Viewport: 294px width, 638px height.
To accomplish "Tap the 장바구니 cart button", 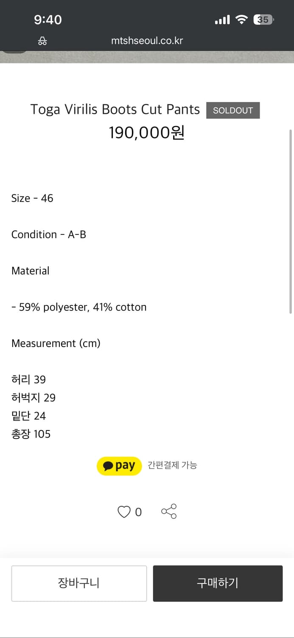I will click(79, 583).
